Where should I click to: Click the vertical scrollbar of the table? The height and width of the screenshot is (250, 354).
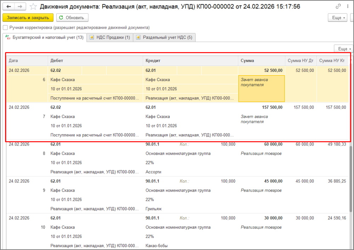coord(351,177)
